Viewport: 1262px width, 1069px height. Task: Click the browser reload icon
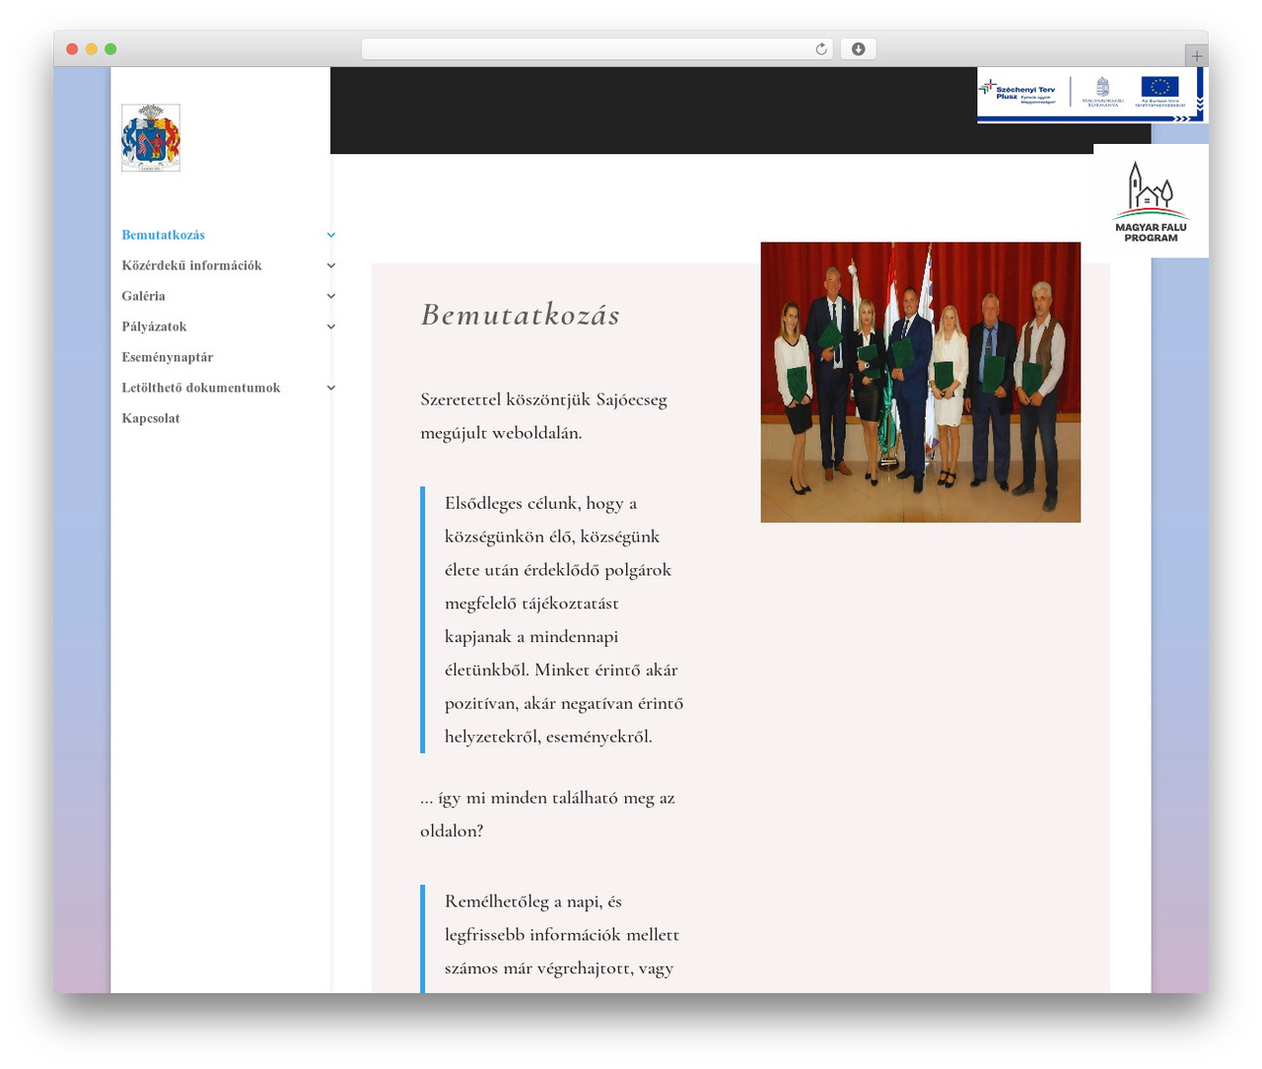[x=821, y=49]
